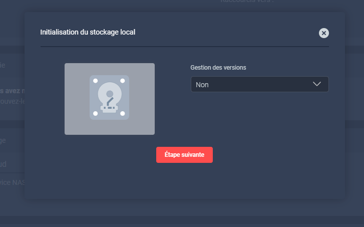Click the divider line under the dialog title
This screenshot has width=364, height=227.
tap(184, 47)
